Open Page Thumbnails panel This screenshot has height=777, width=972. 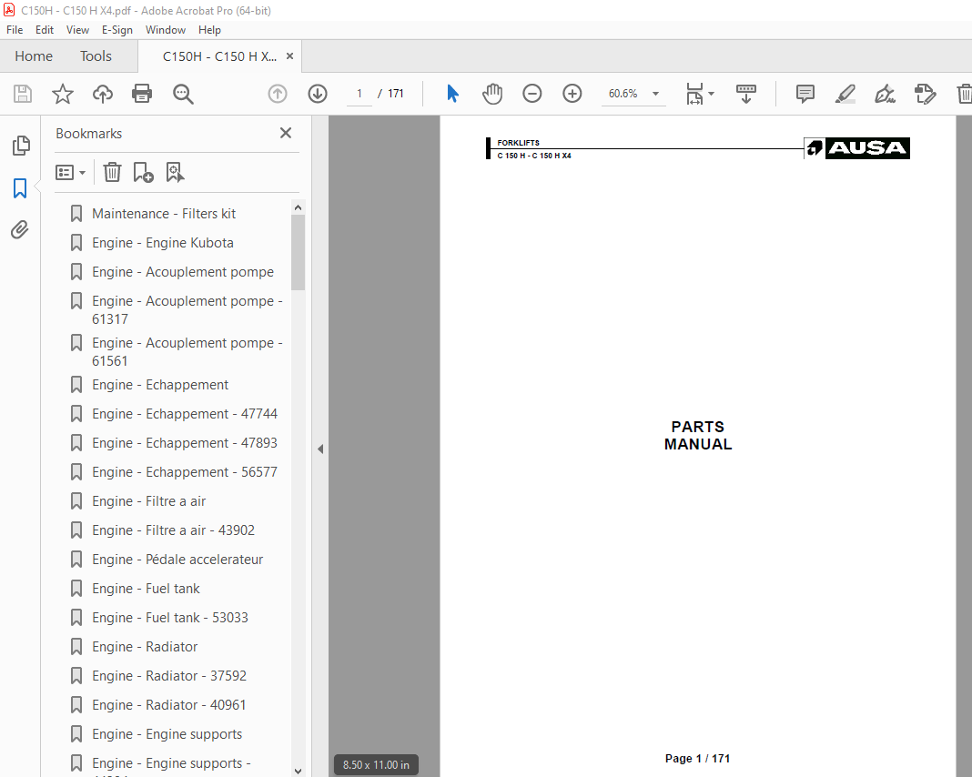click(20, 146)
